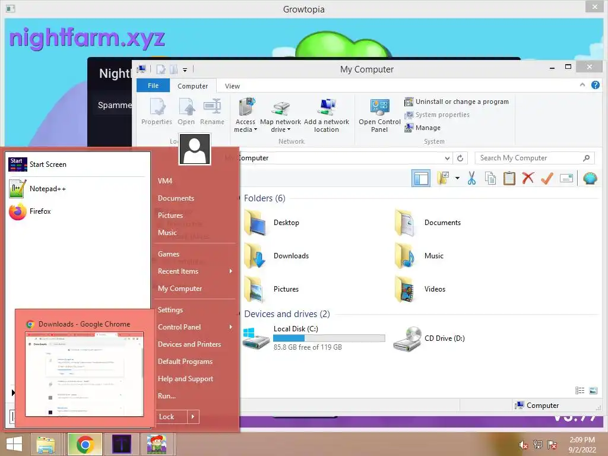
Task: Open VM4 user folder link
Action: (x=165, y=180)
